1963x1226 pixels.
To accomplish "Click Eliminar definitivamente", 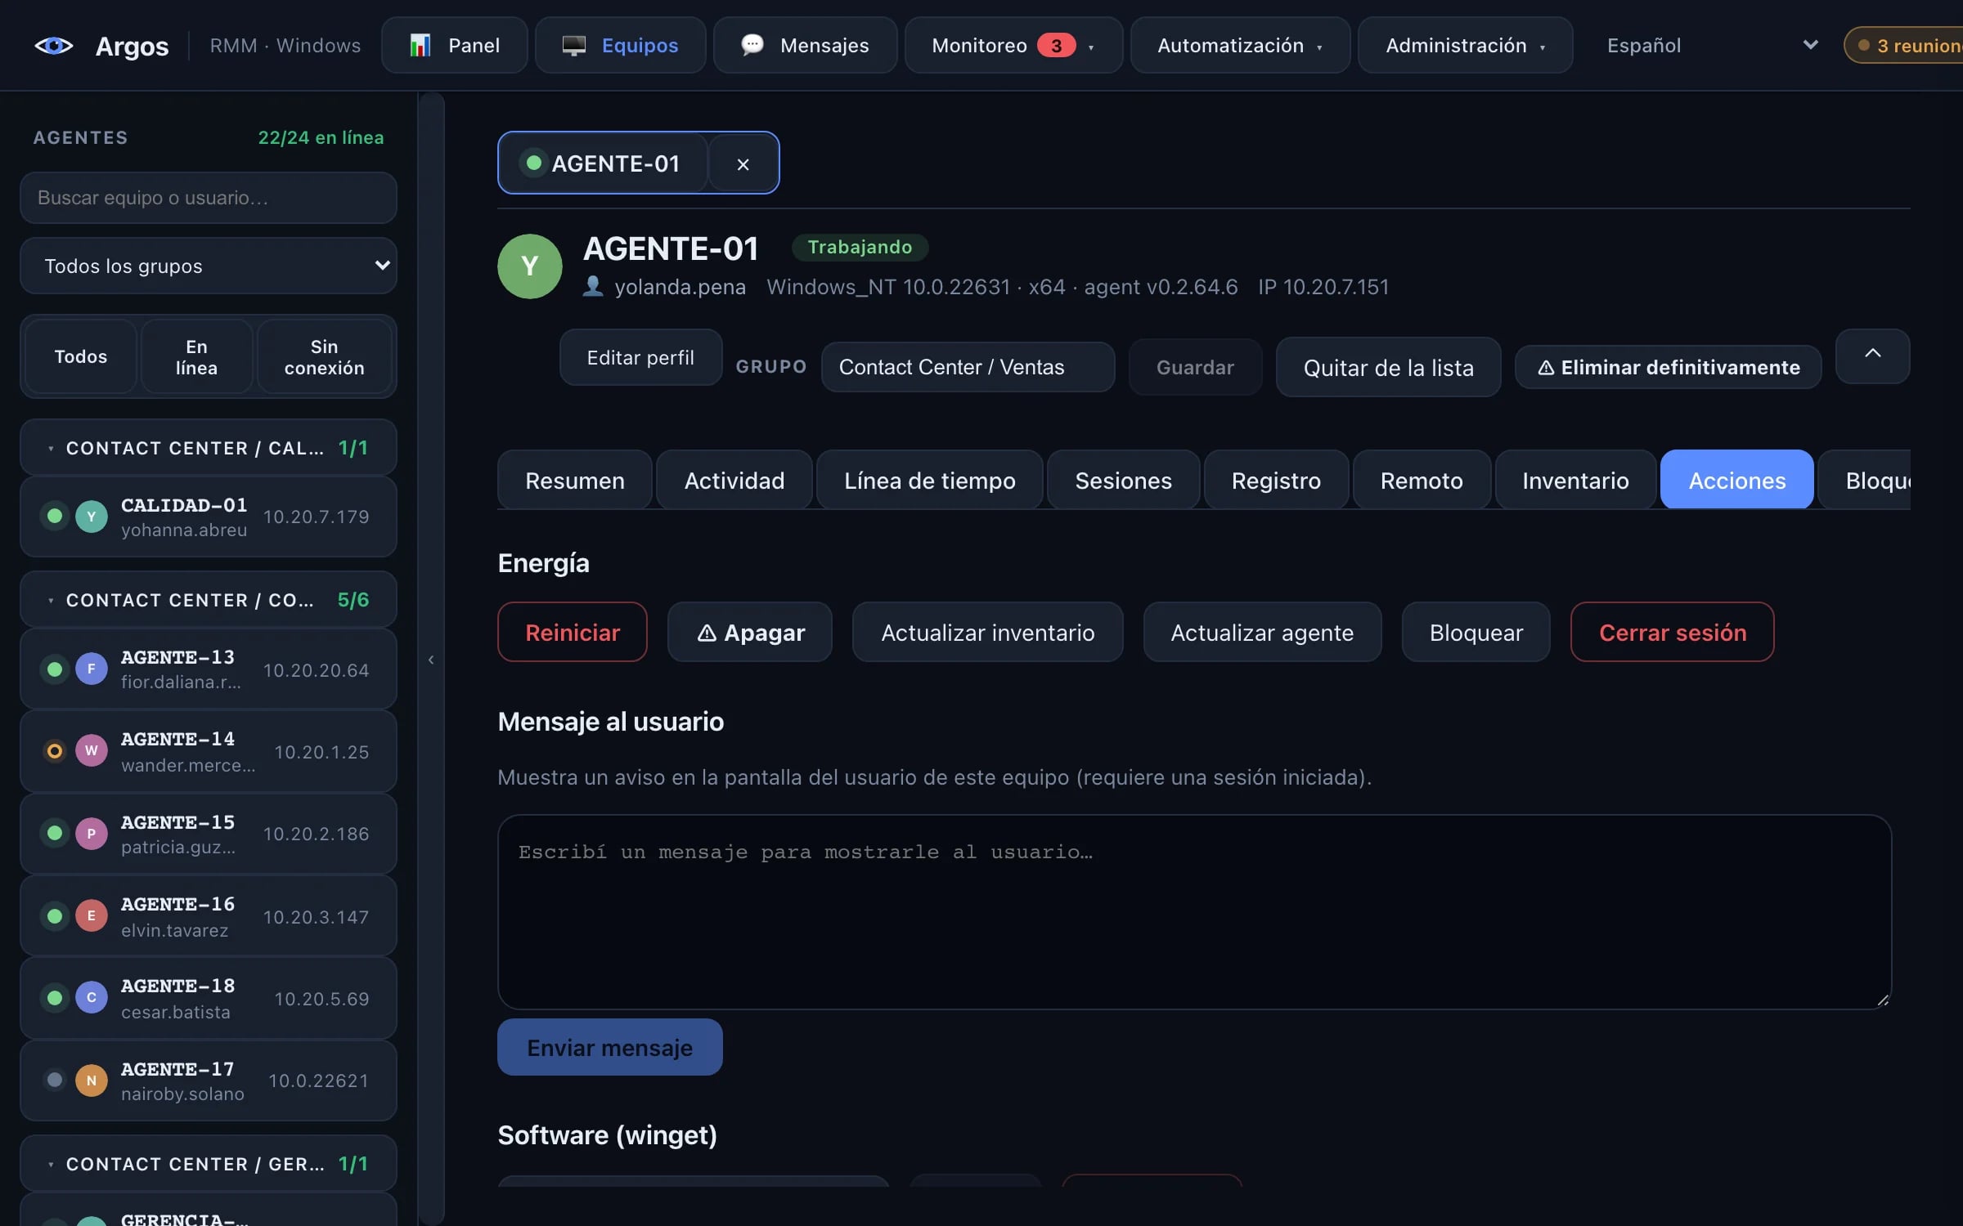I will click(x=1669, y=367).
